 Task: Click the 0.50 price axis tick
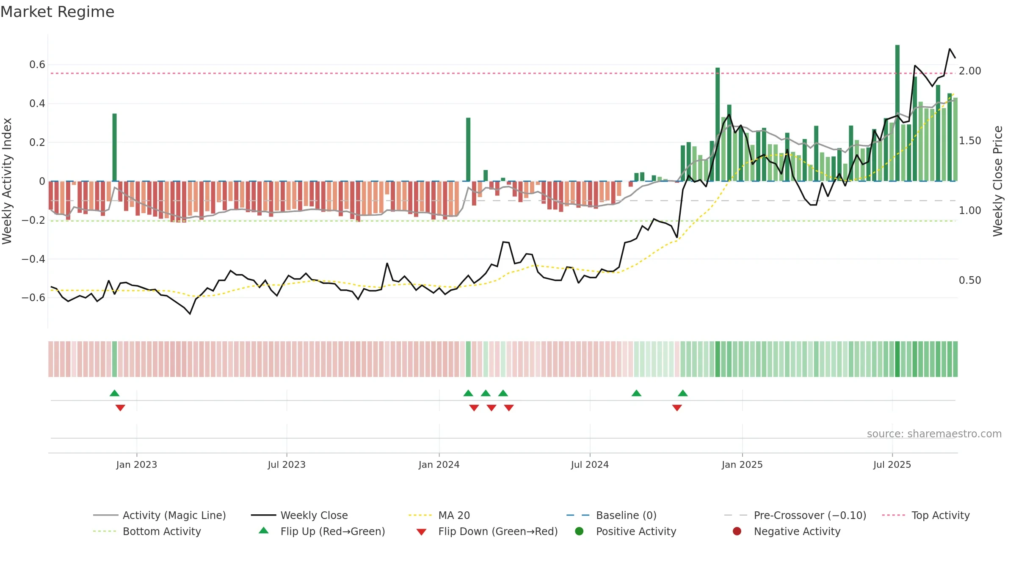click(970, 280)
